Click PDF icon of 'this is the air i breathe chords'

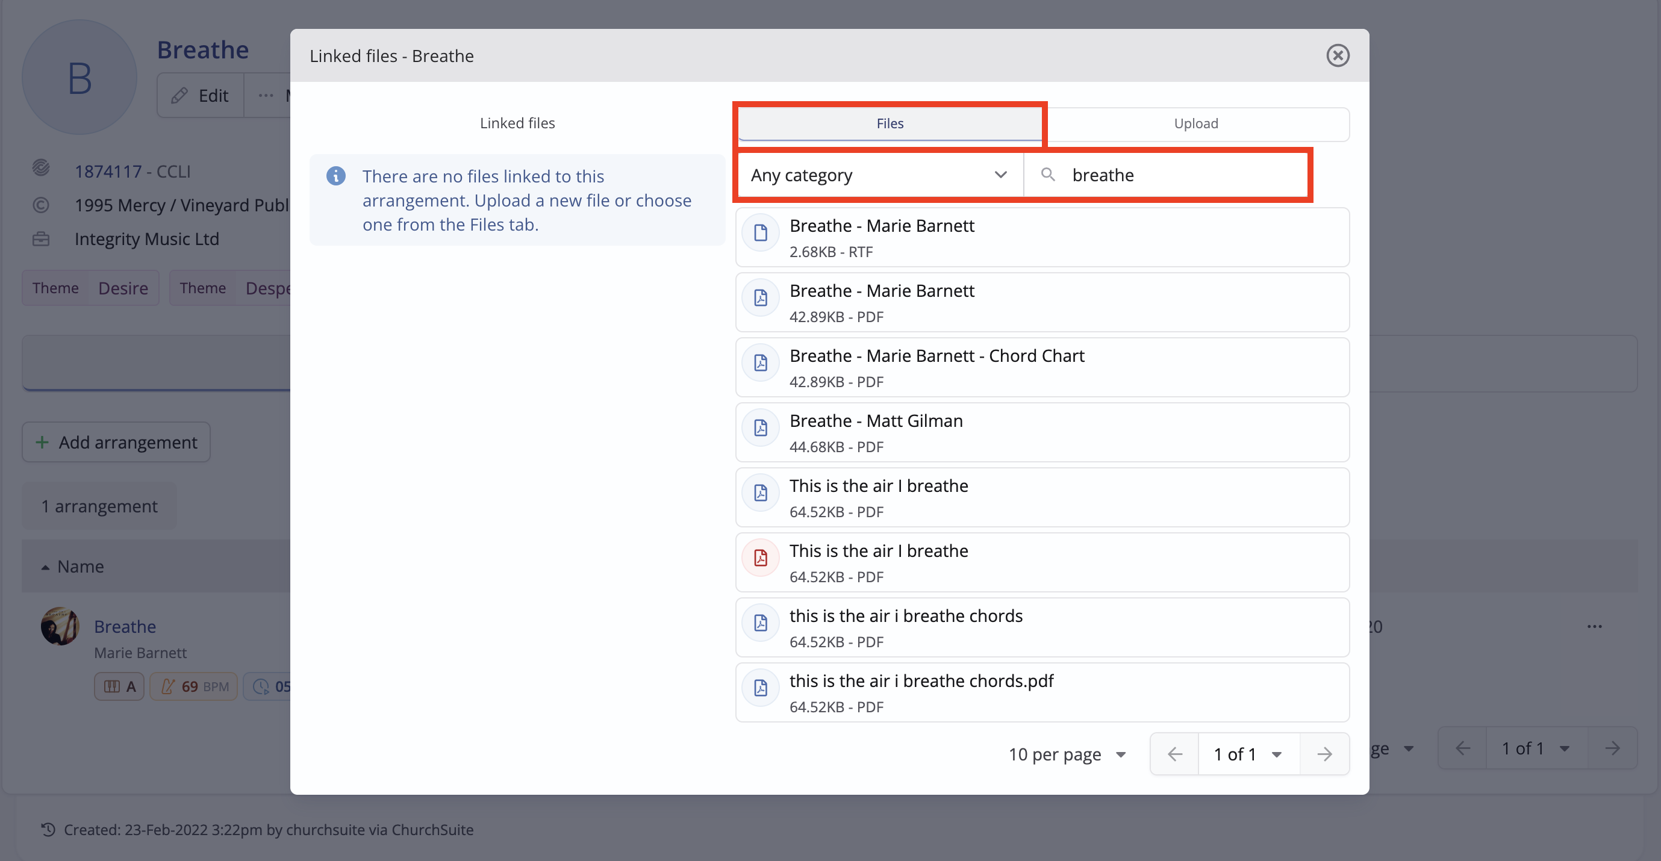click(761, 623)
